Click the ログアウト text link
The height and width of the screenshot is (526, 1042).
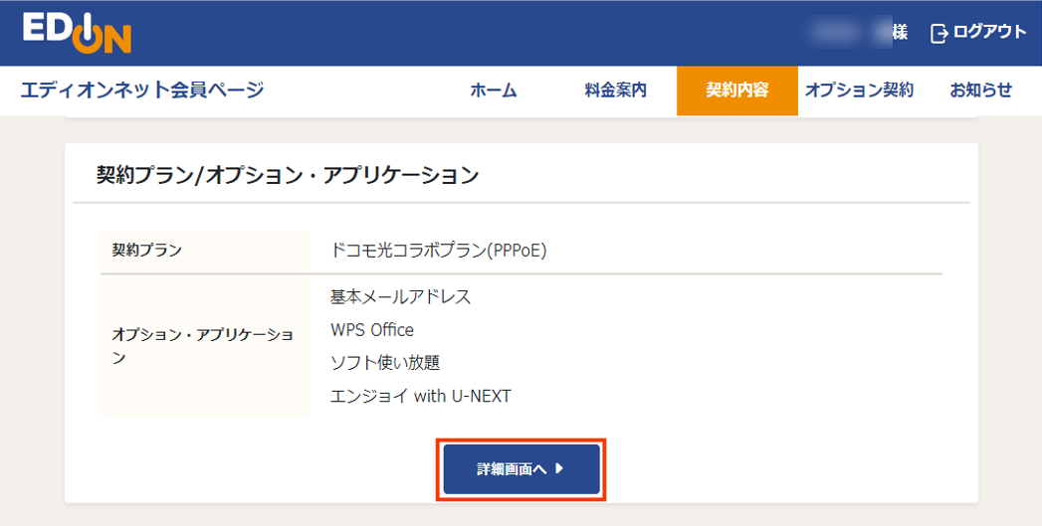[989, 32]
